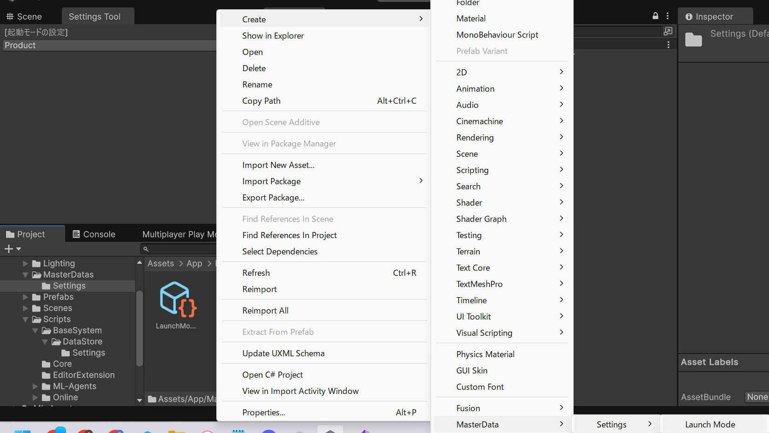Click the Settings folder icon in Inspector
This screenshot has width=769, height=433.
pyautogui.click(x=694, y=40)
